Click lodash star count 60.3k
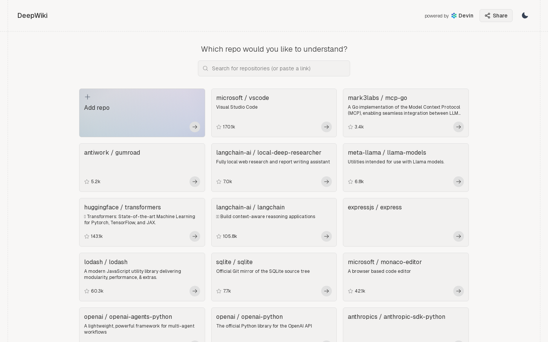The width and height of the screenshot is (548, 342). tap(97, 291)
